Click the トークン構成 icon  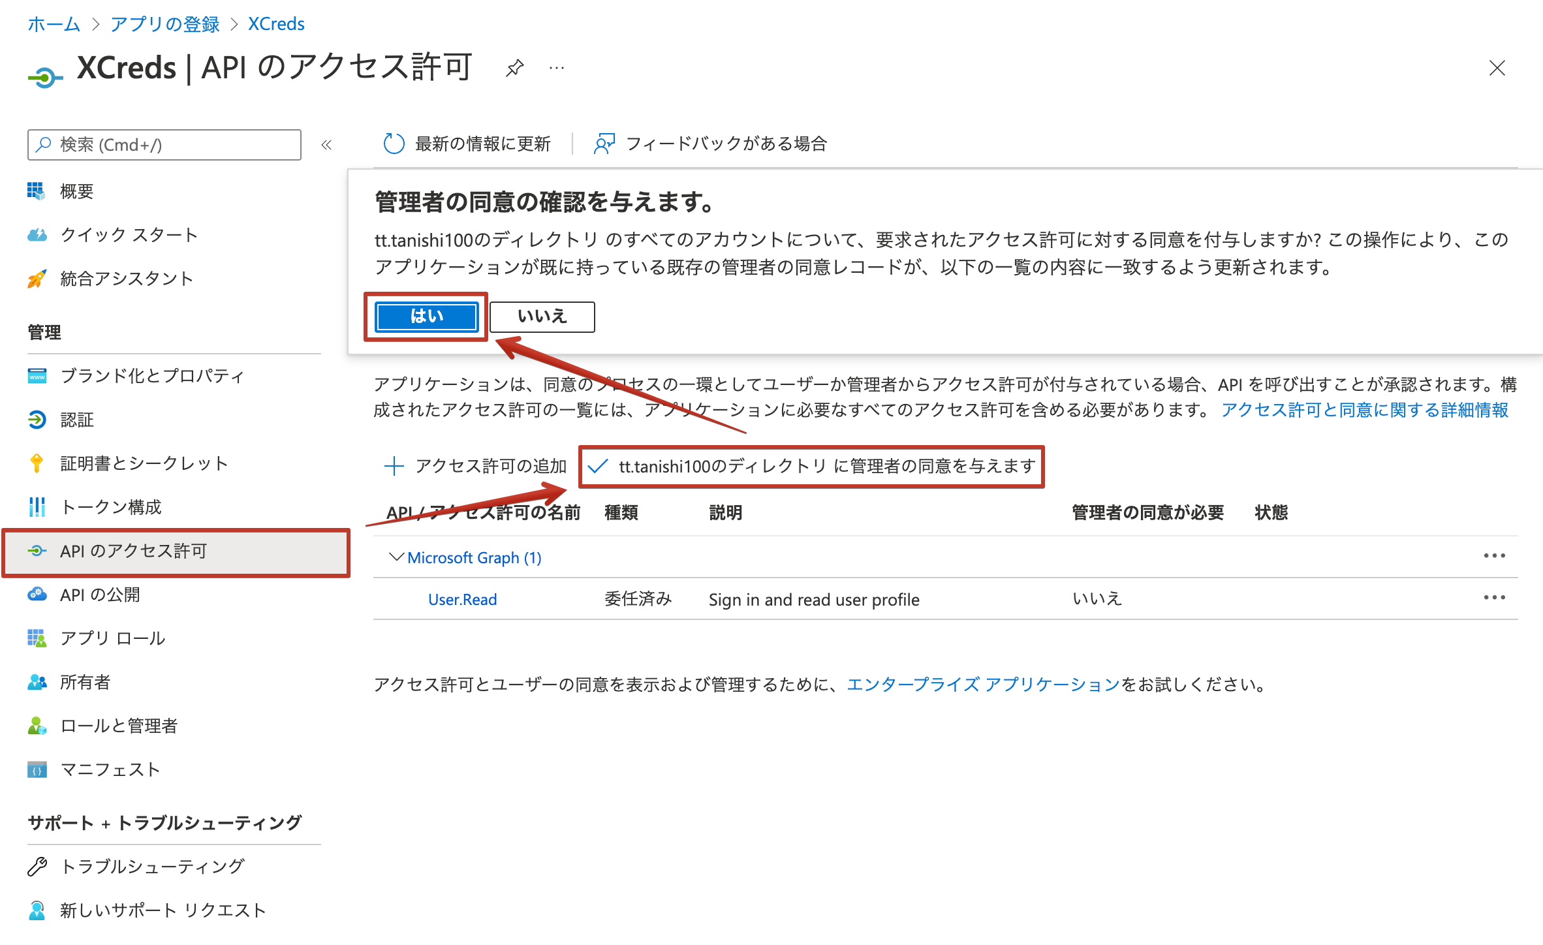click(37, 507)
